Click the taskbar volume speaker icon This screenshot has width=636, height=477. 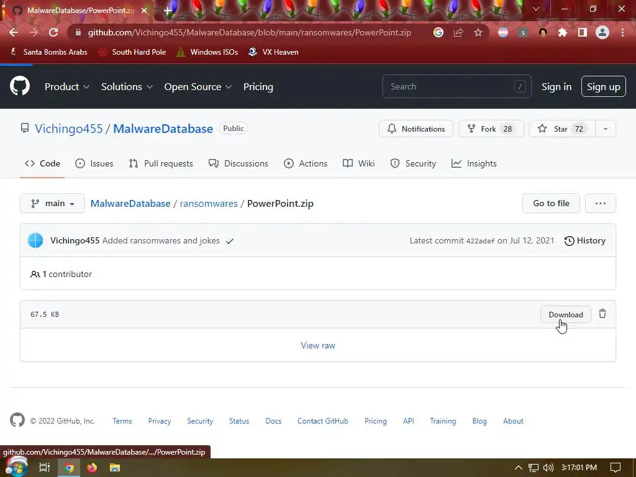click(x=548, y=468)
